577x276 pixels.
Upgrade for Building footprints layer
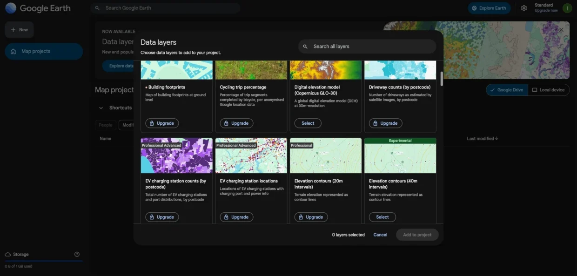[162, 123]
